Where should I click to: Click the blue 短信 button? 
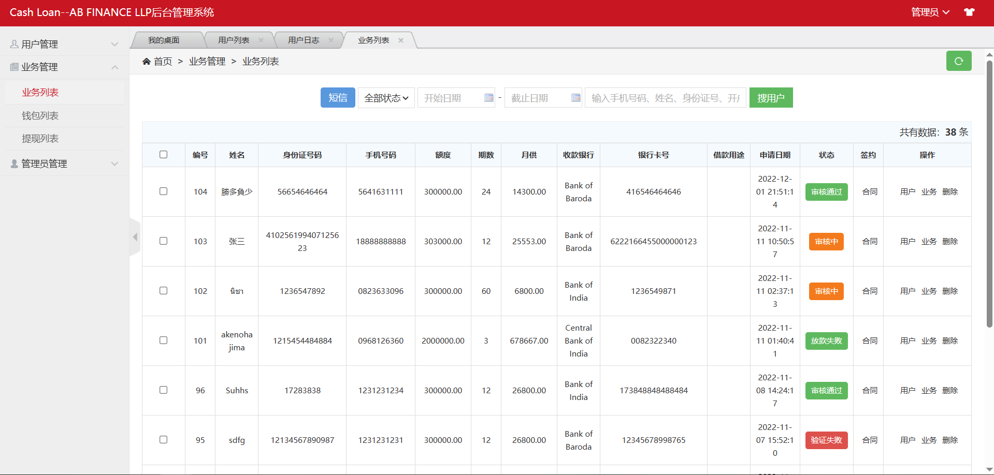click(338, 98)
